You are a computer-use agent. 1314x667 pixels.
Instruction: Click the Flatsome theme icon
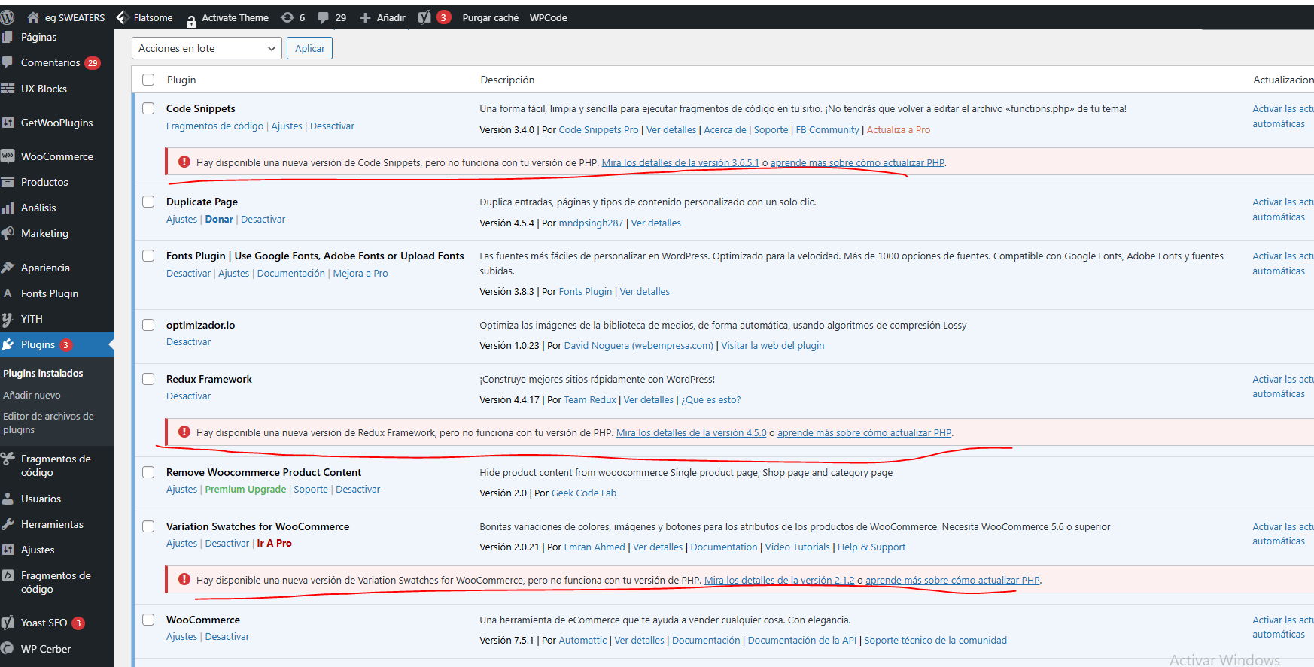(122, 17)
